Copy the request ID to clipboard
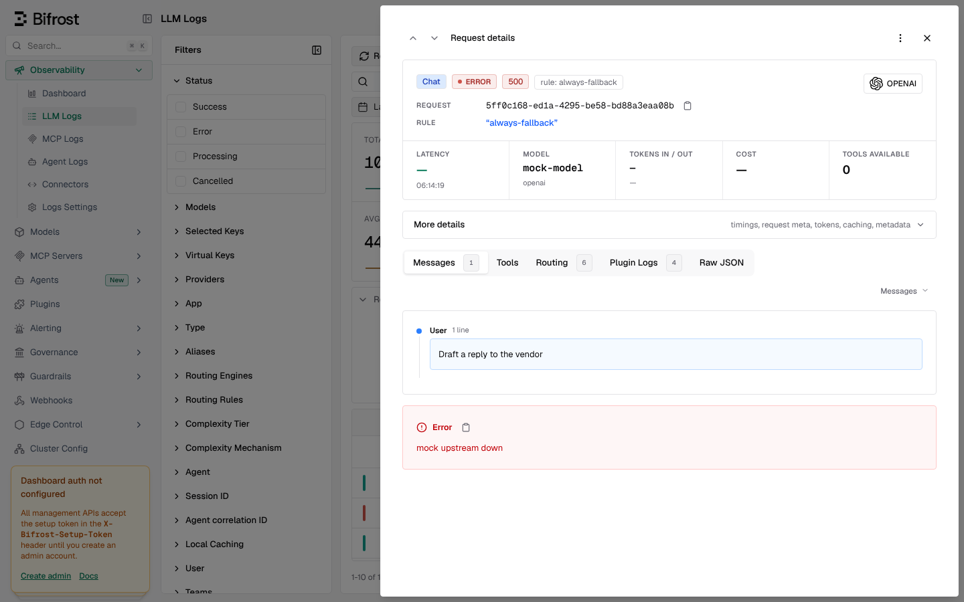This screenshot has height=602, width=964. (688, 106)
